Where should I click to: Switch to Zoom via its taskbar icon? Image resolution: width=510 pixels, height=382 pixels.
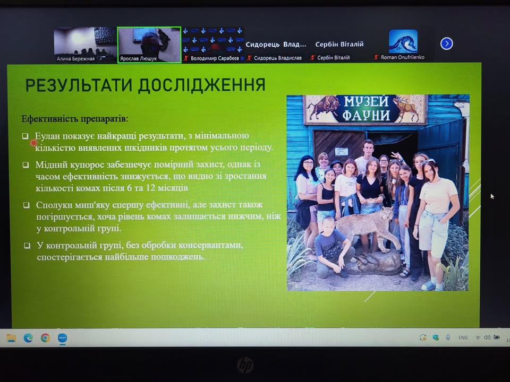[63, 338]
